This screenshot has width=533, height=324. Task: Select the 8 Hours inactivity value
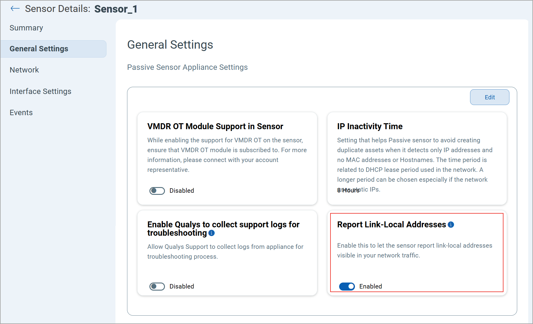(x=348, y=190)
